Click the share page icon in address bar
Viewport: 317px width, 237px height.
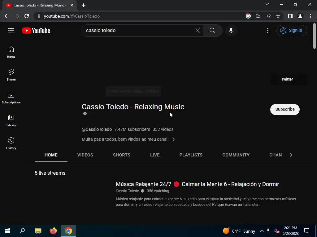point(268,16)
